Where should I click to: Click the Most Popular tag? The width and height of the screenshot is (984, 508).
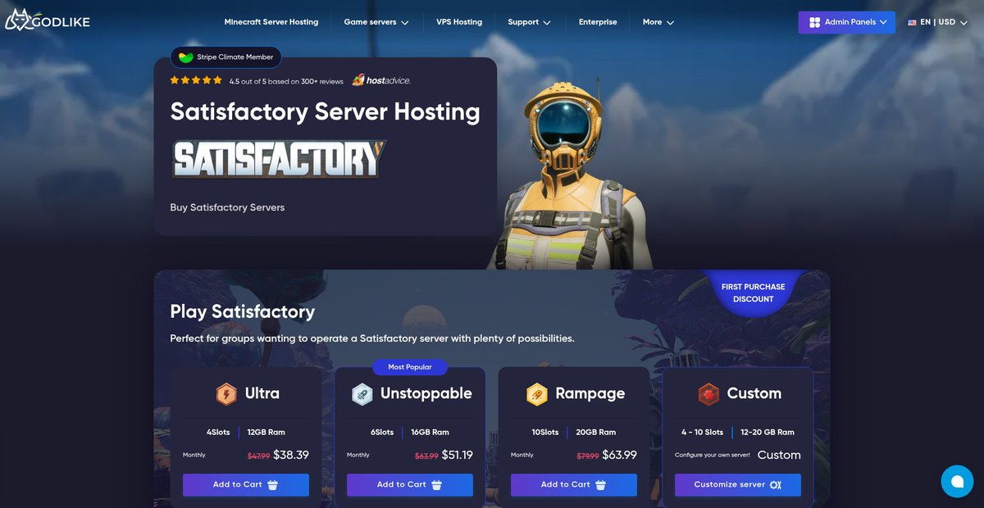click(410, 367)
